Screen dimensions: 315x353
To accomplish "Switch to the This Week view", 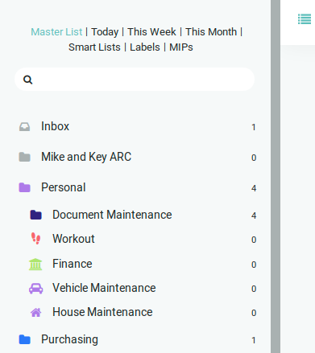I will 151,32.
